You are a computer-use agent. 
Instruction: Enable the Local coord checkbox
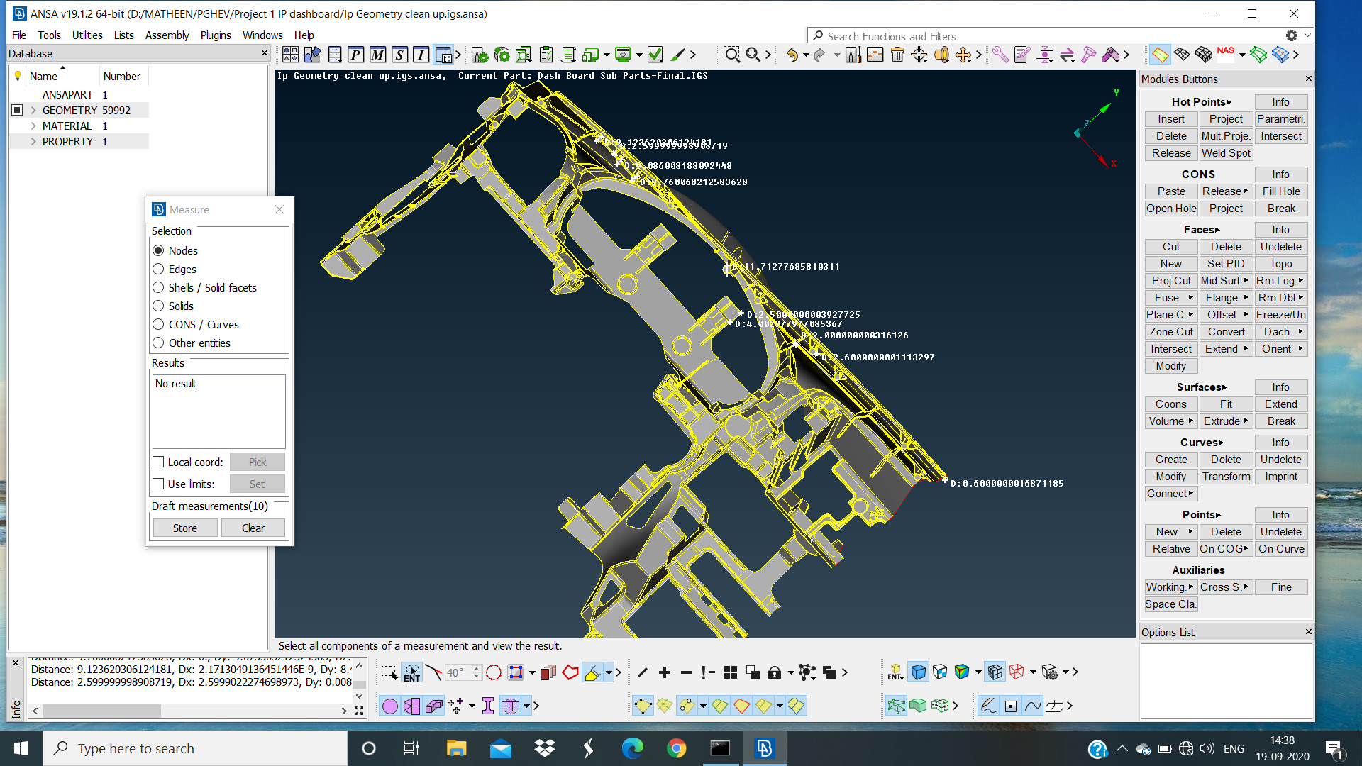(158, 462)
